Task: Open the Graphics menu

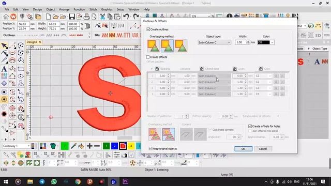Action: (107, 9)
